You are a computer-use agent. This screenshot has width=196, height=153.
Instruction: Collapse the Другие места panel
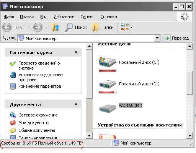tap(76, 104)
